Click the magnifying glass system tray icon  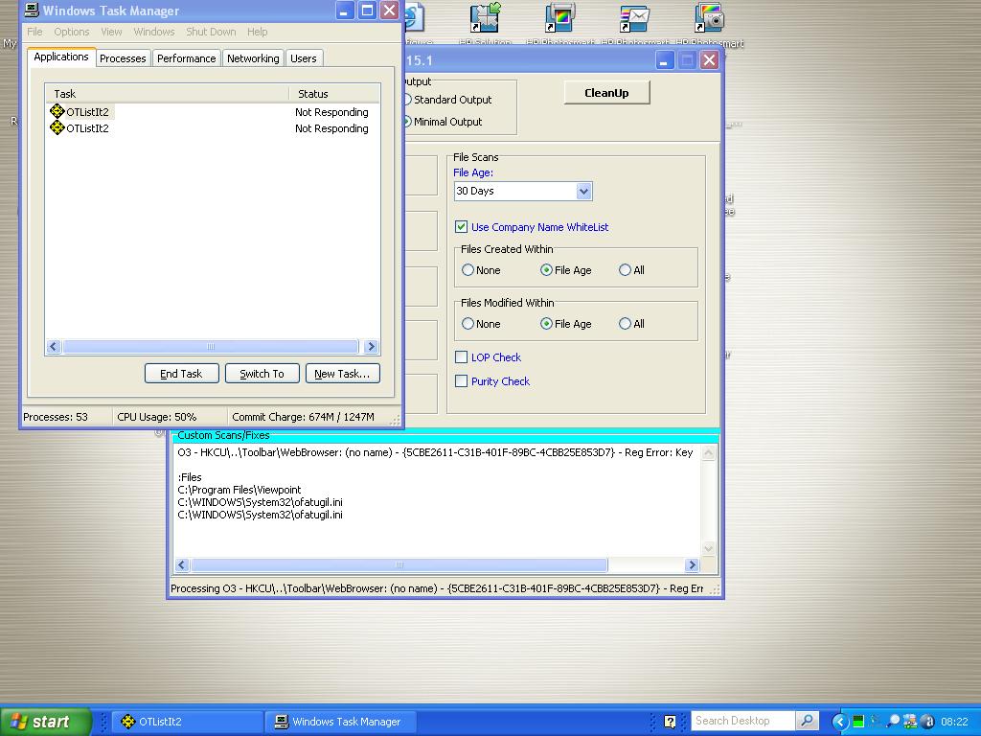[894, 722]
